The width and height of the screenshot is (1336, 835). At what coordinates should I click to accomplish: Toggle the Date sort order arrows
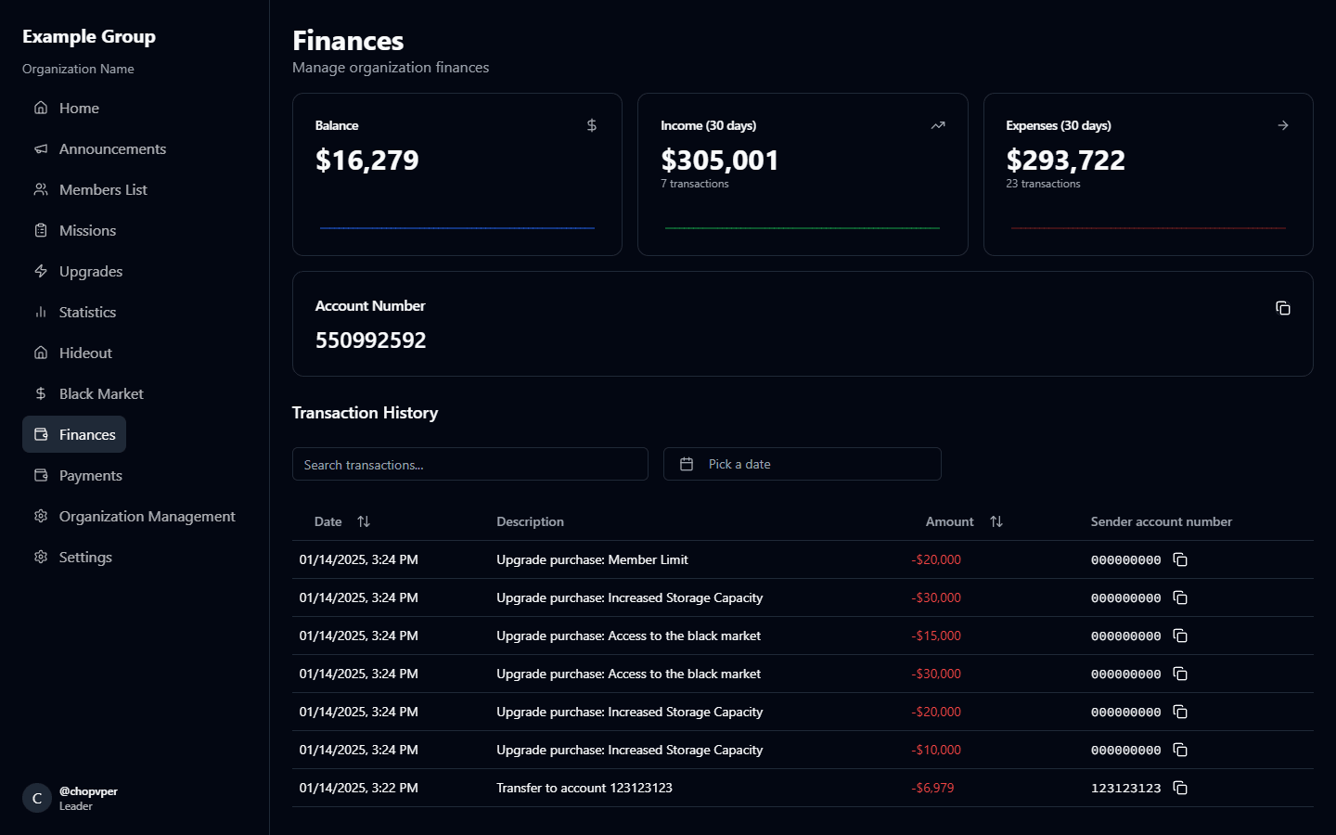364,521
